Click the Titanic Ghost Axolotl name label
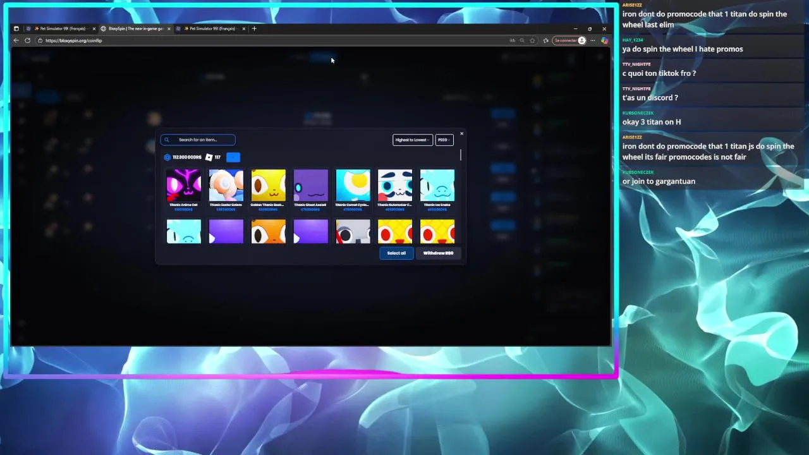 (311, 205)
